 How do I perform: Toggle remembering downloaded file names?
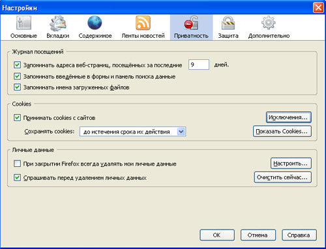pyautogui.click(x=17, y=87)
